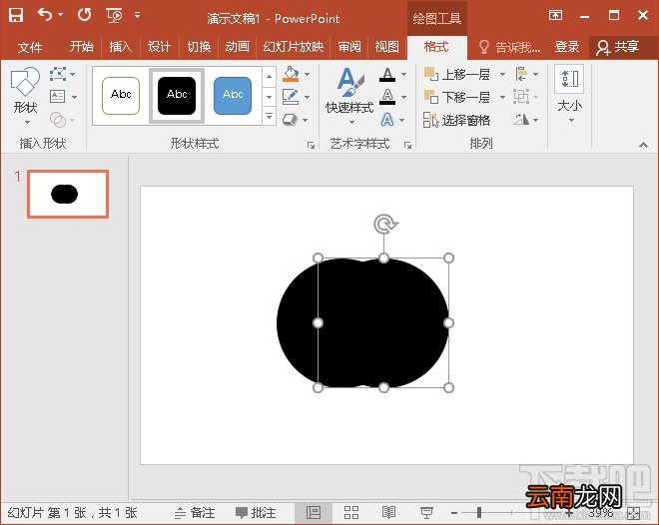Switch to the 切换 tab

point(199,46)
